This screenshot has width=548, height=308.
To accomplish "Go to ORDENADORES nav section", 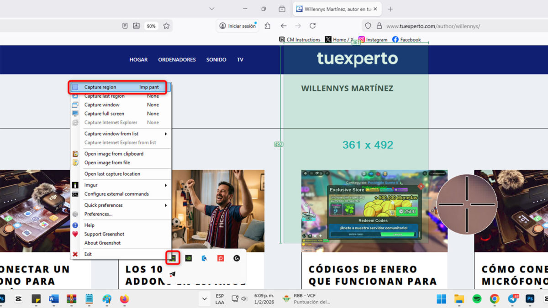I will pyautogui.click(x=177, y=60).
